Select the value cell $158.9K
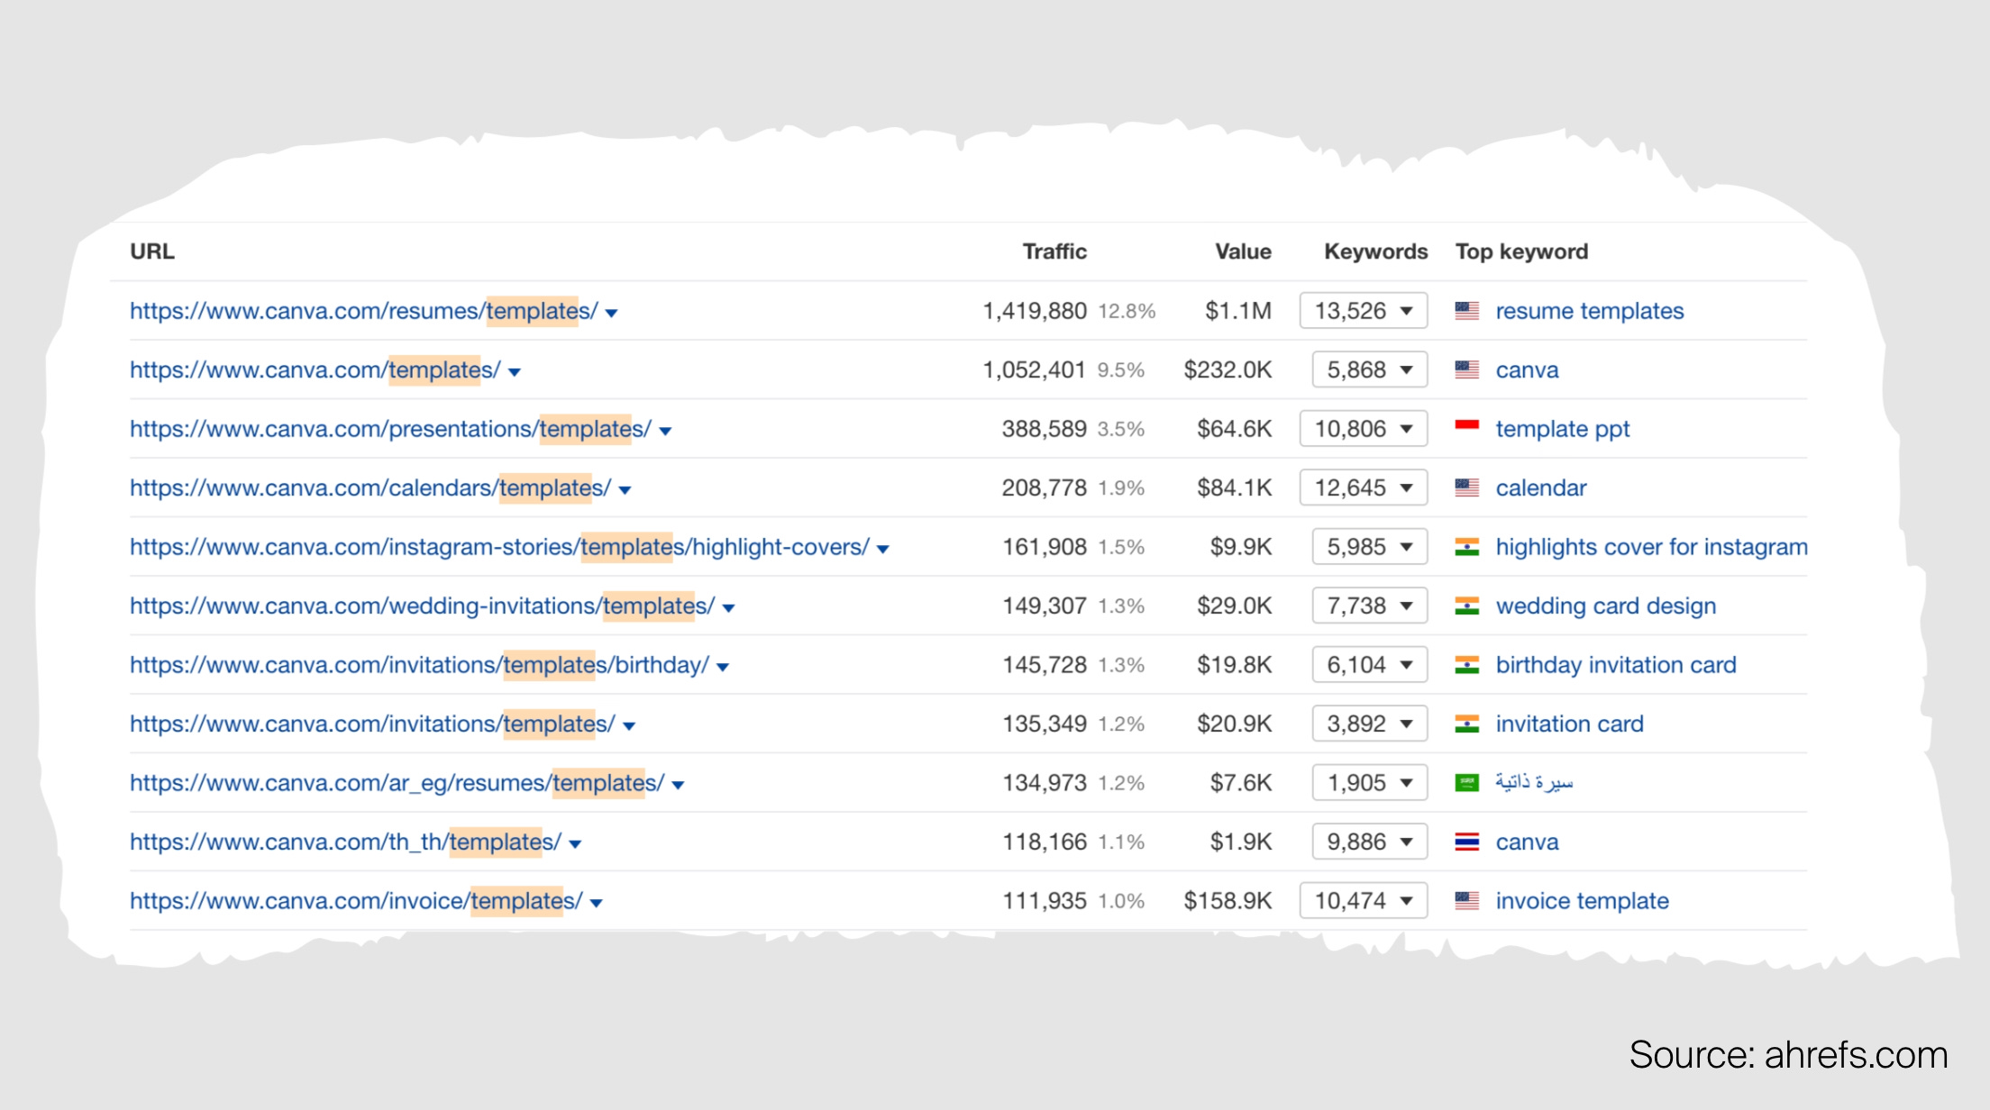 click(1228, 901)
